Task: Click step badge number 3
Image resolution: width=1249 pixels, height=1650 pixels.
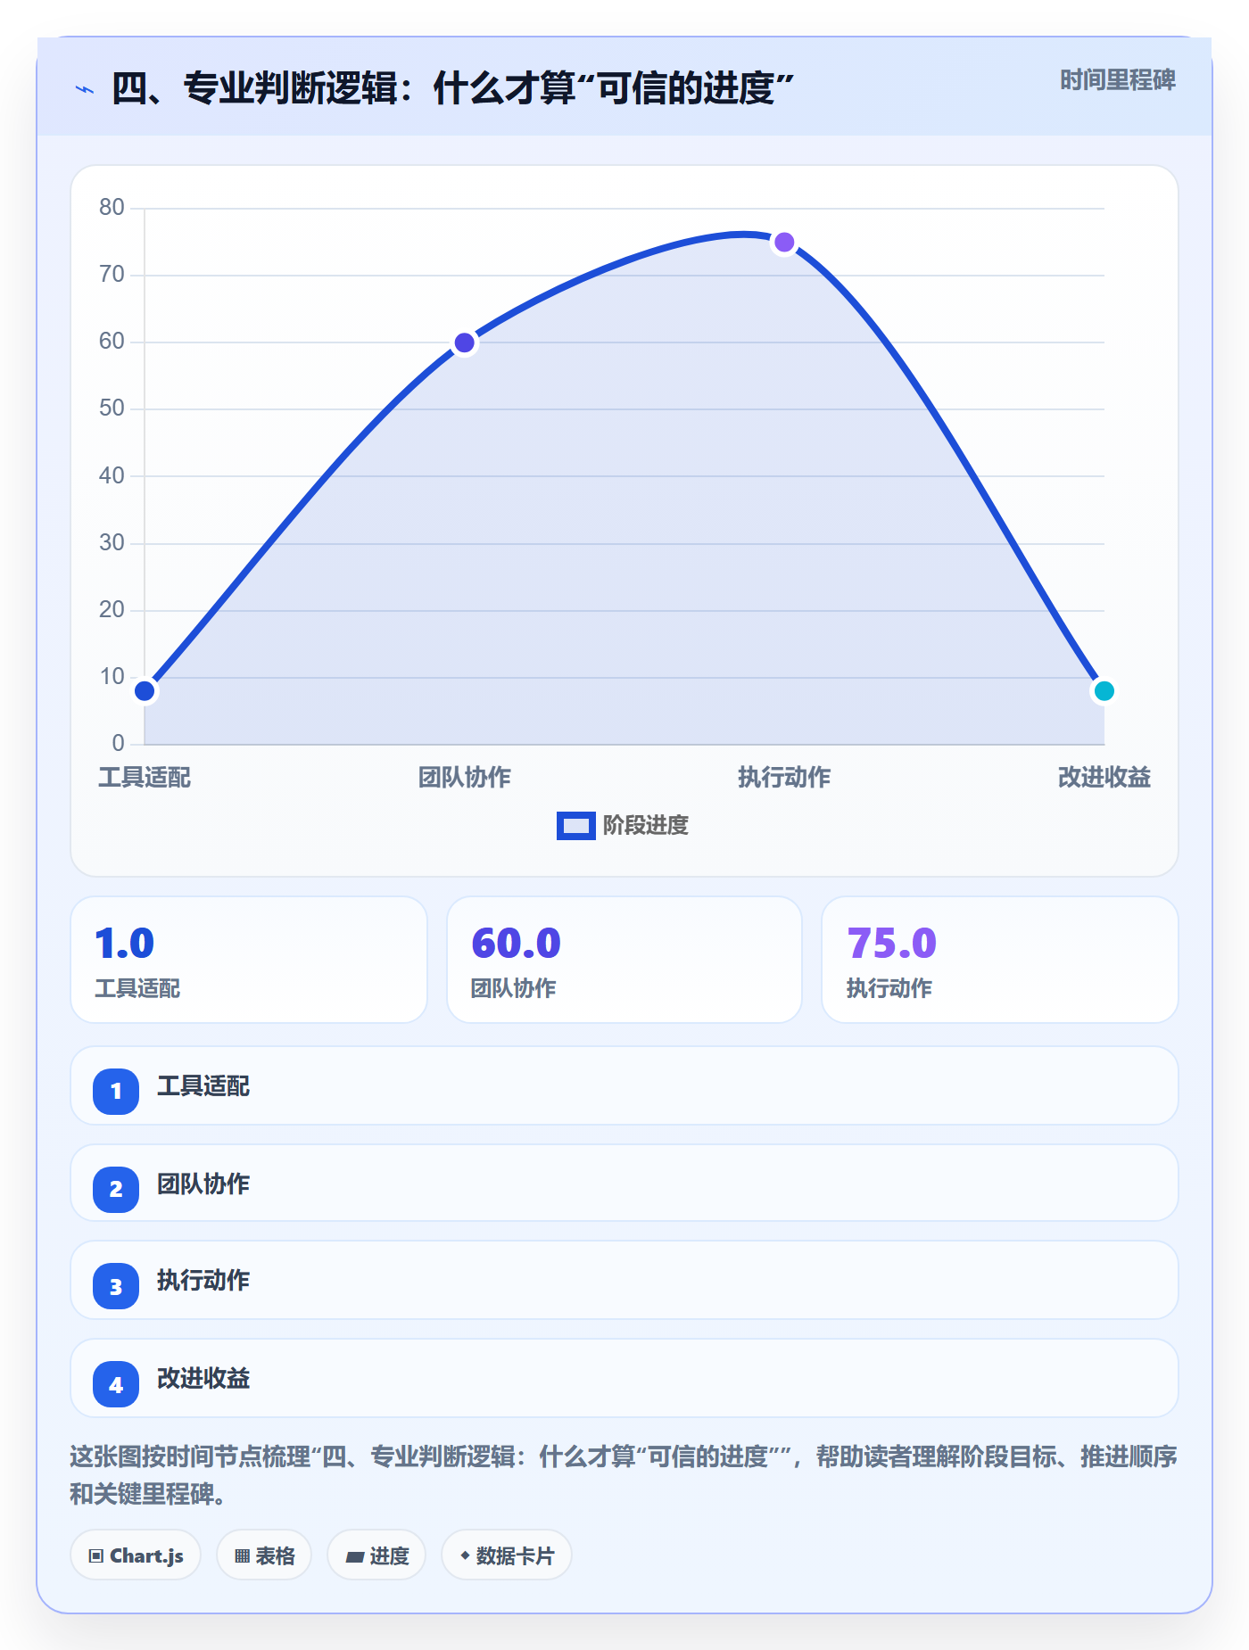Action: coord(116,1287)
